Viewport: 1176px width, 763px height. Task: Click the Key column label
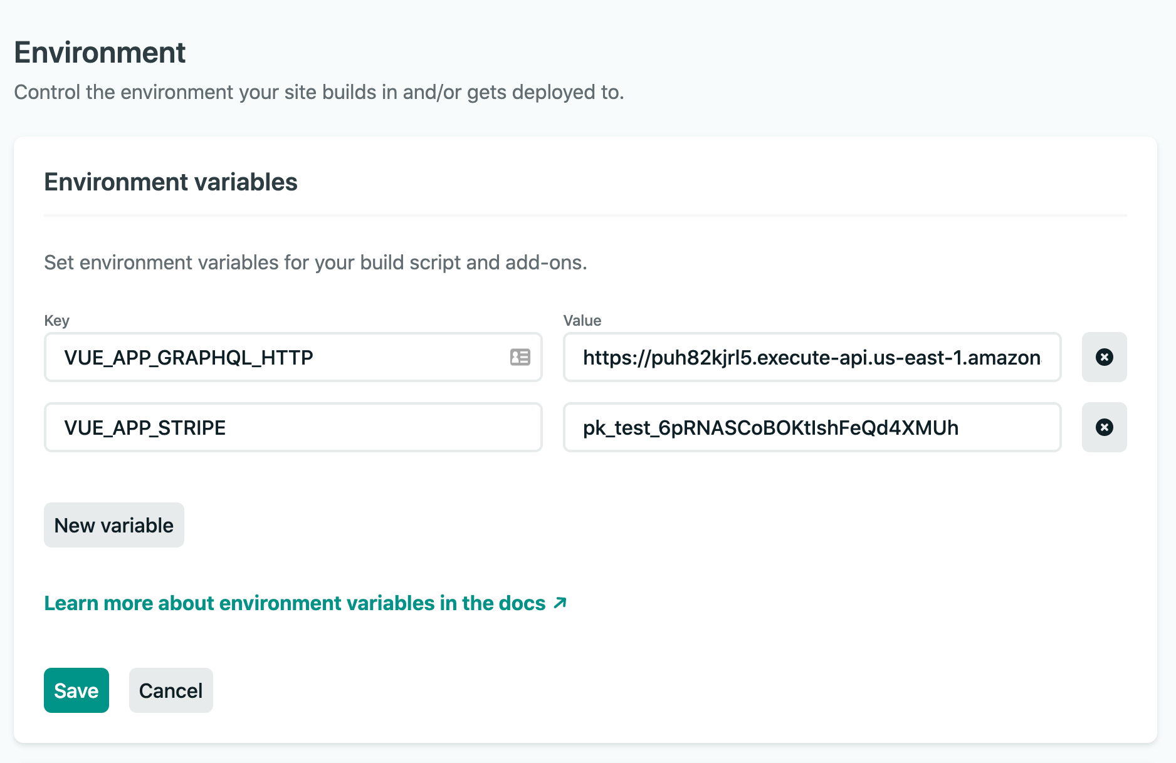56,321
